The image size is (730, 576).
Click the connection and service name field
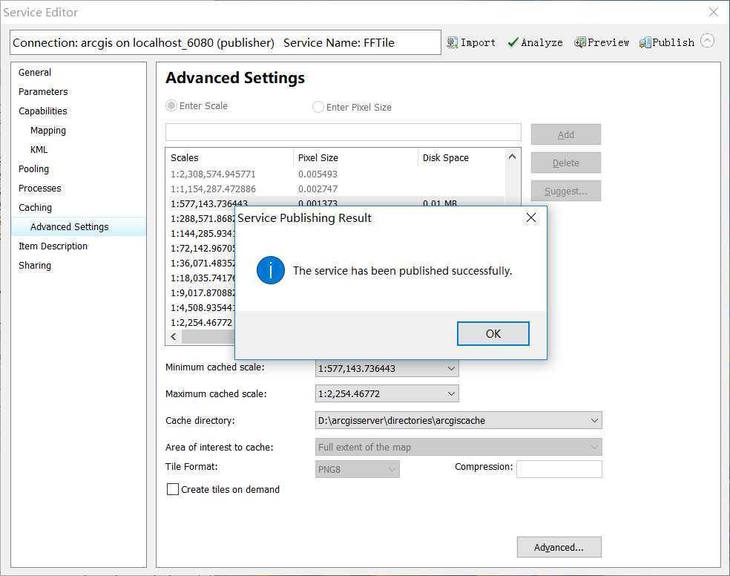pyautogui.click(x=226, y=42)
